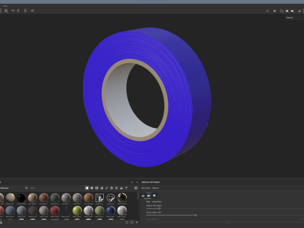Filter assets by the square mask icon
Image resolution: width=304 pixels, height=228 pixels.
pos(97,188)
